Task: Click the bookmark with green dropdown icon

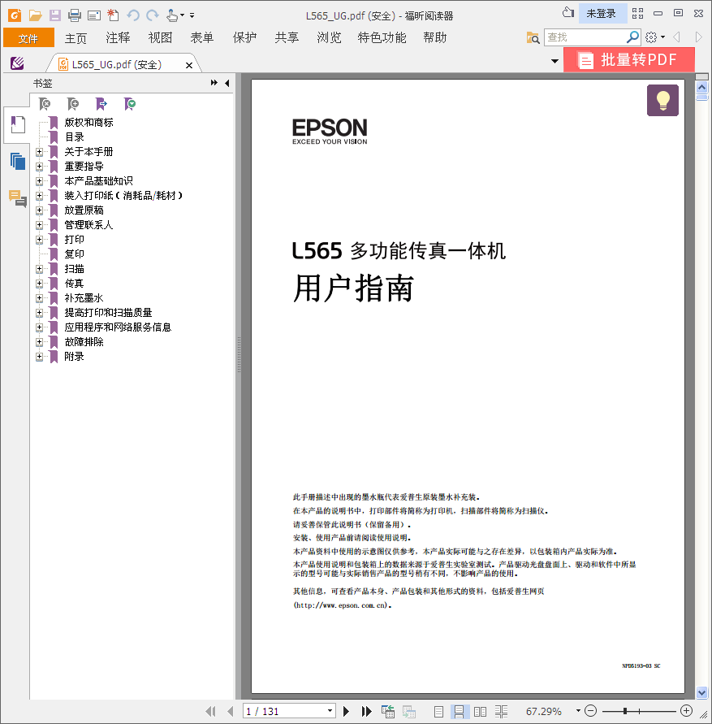Action: tap(130, 104)
